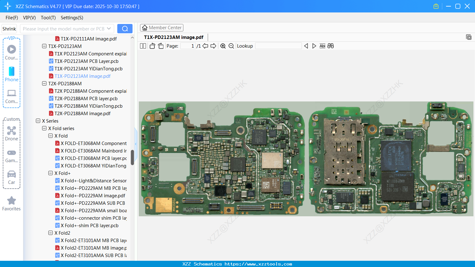Go to next page arrow
475x267 pixels.
(213, 46)
